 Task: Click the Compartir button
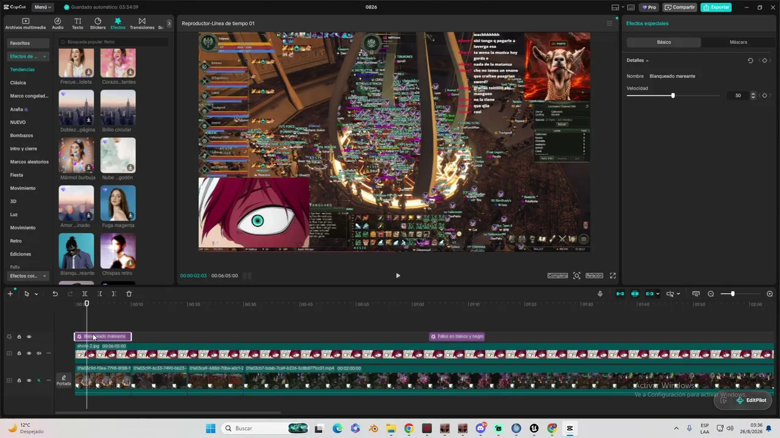680,7
